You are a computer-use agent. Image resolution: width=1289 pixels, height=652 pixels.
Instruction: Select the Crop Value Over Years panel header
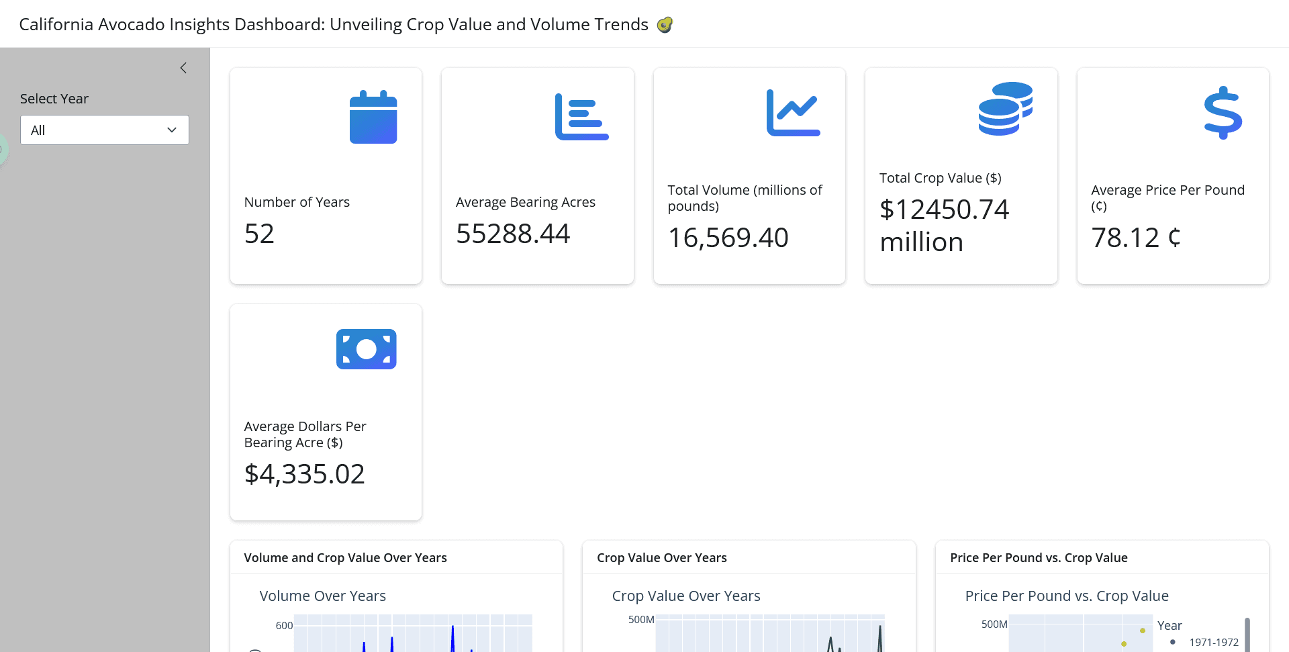[662, 557]
